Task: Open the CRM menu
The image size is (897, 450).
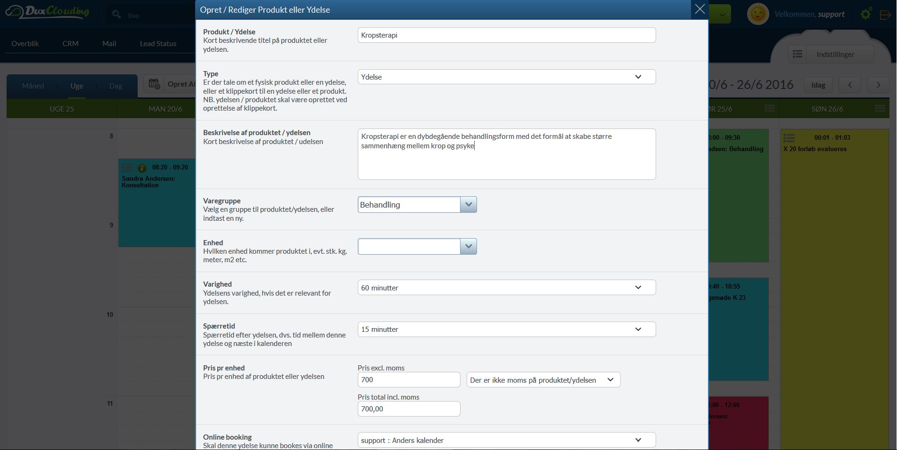Action: click(70, 43)
